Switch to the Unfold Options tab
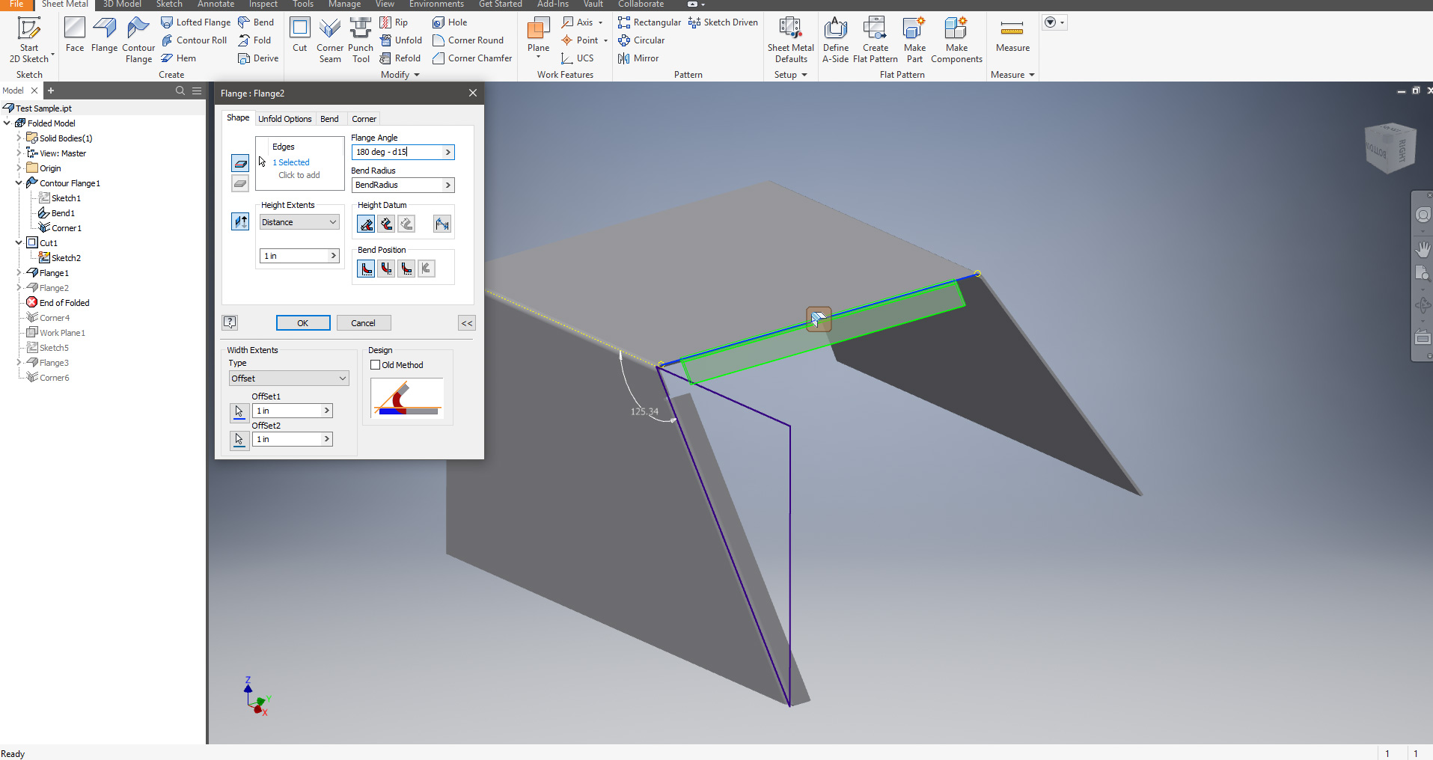This screenshot has width=1433, height=760. (x=285, y=118)
